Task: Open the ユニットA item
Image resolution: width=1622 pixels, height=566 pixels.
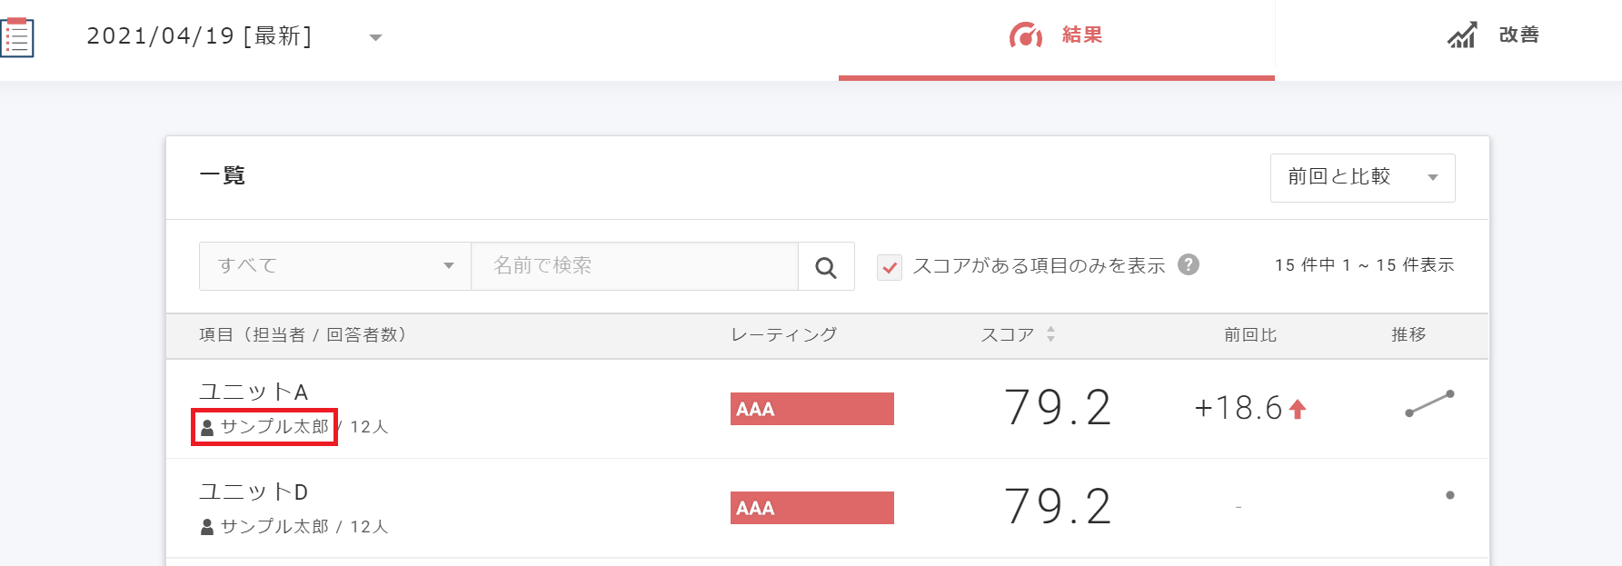Action: click(254, 392)
